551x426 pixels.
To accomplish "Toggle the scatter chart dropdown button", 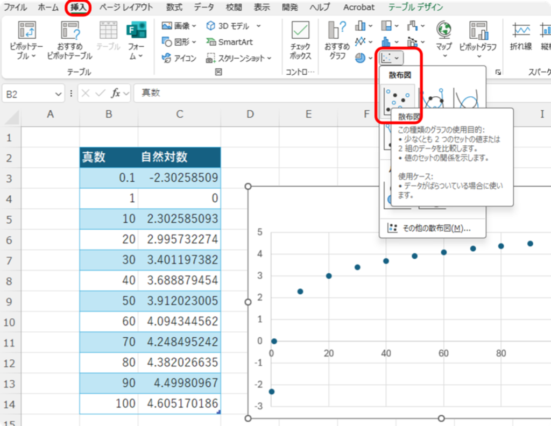I will point(391,58).
